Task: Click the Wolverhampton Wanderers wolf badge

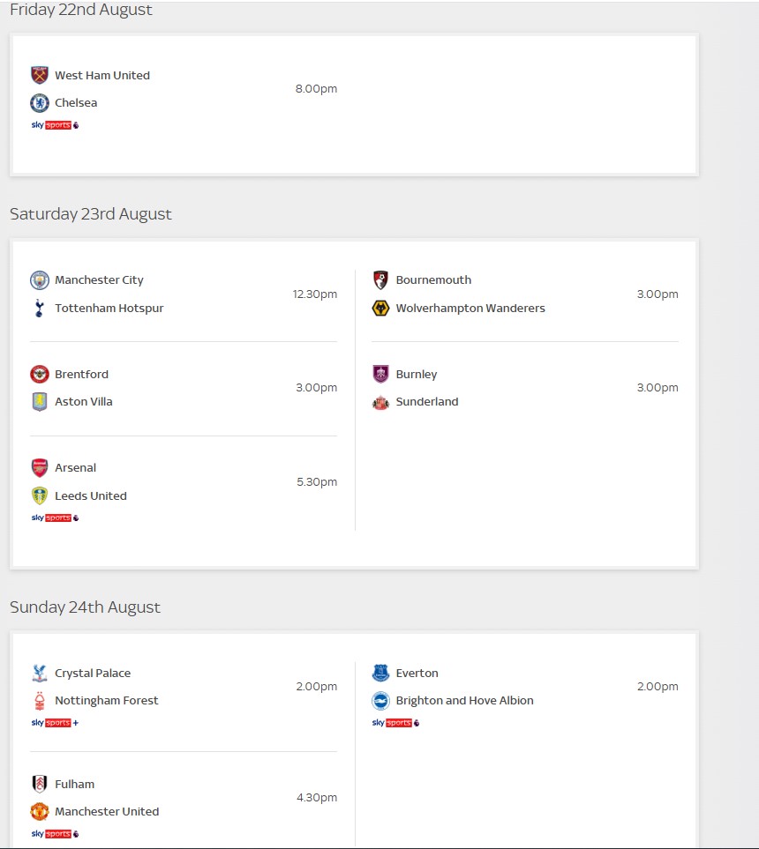Action: (x=380, y=308)
